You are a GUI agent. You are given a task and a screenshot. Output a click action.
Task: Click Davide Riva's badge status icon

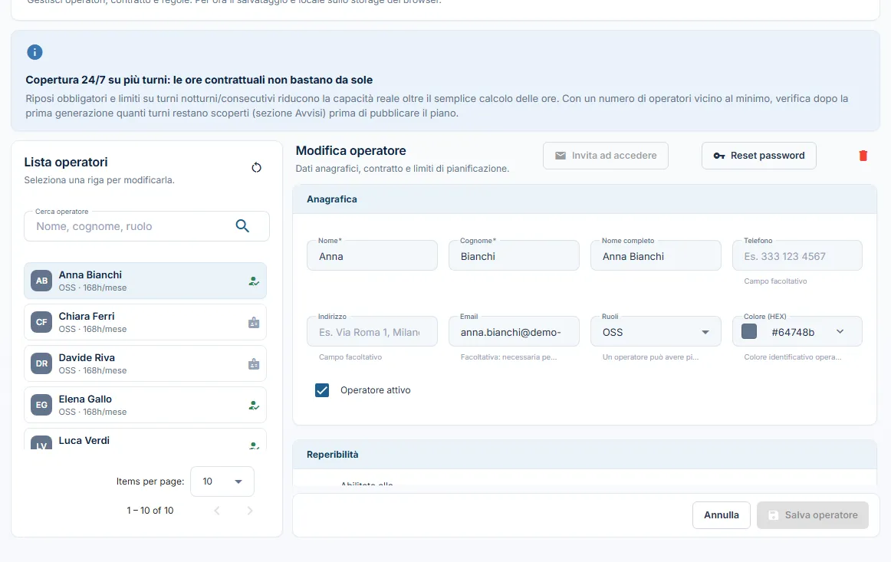254,364
